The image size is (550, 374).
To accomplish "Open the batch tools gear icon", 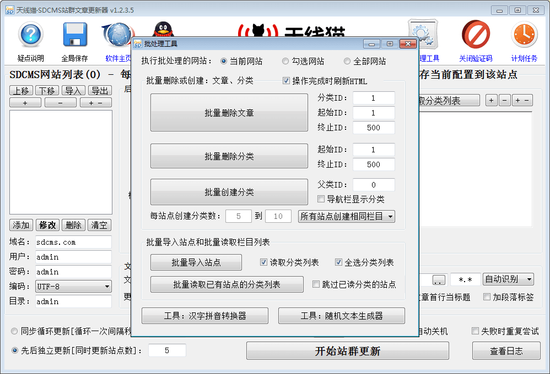I will (423, 34).
